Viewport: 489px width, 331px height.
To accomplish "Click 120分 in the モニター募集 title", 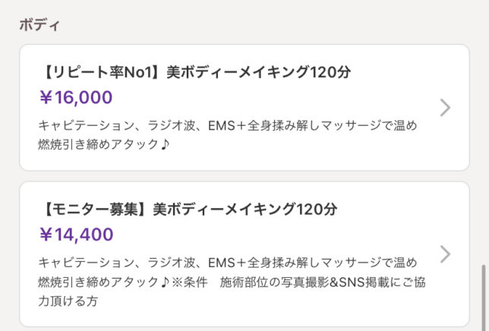I will tap(316, 209).
